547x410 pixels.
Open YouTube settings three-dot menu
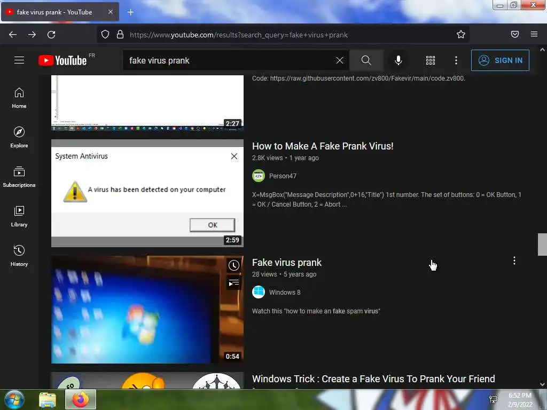click(456, 60)
